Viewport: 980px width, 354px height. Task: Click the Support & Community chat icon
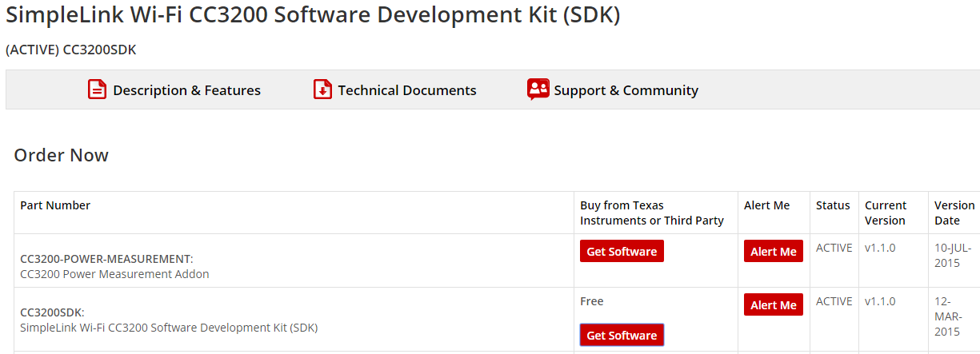(x=538, y=89)
